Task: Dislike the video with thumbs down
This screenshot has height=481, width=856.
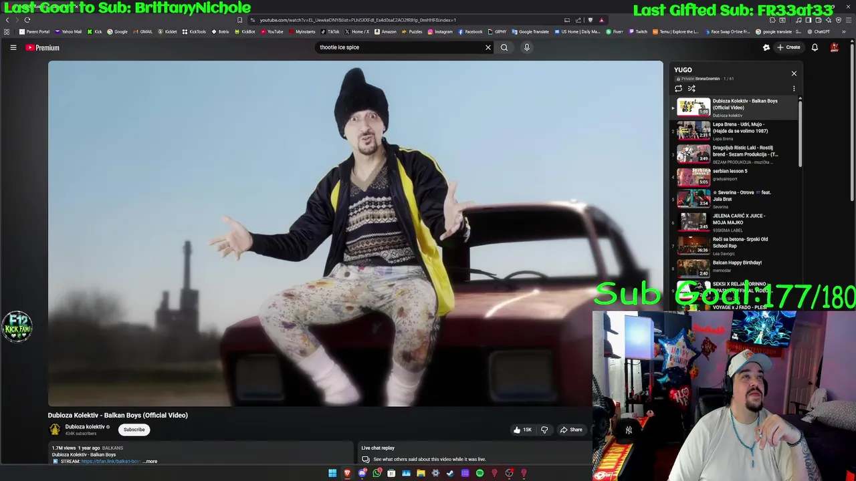Action: 544,430
